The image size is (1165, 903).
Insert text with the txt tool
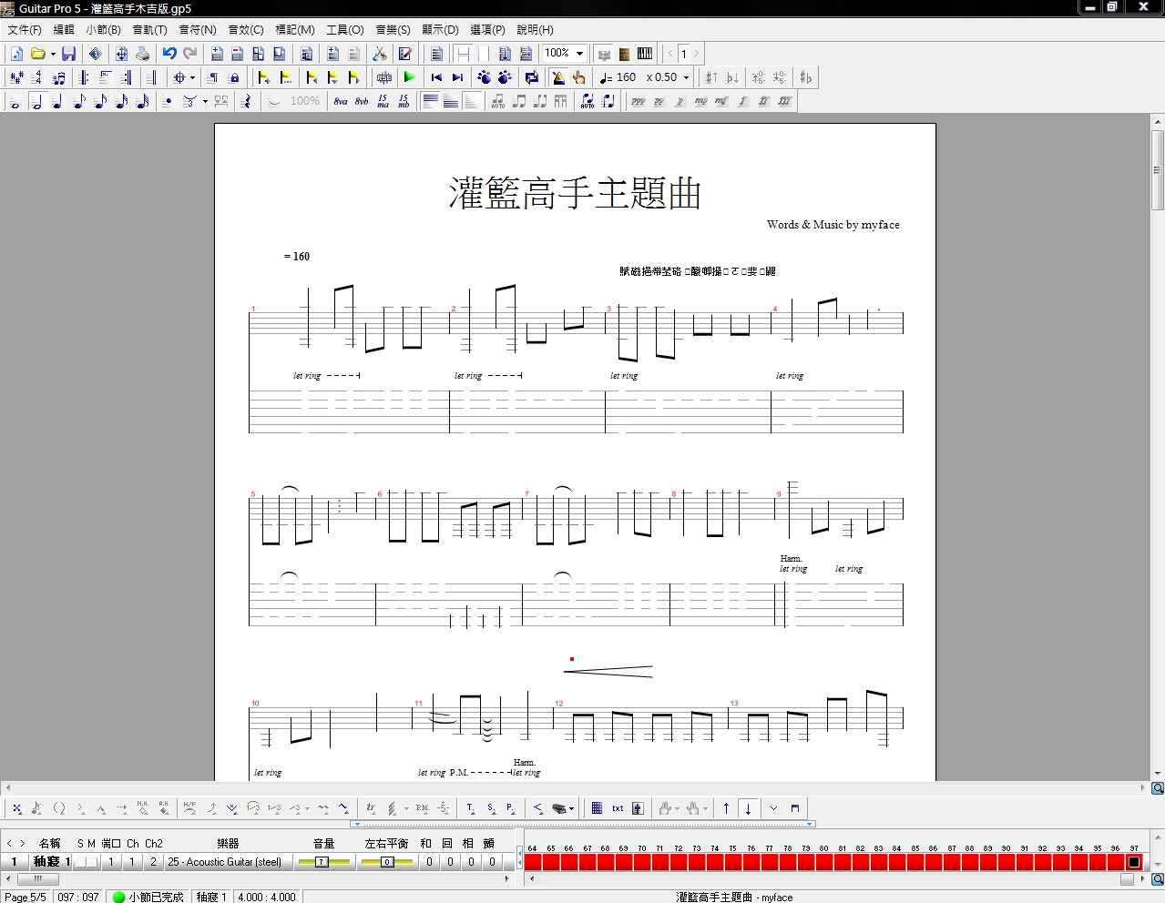pos(618,808)
